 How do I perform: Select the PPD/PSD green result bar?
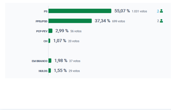(70, 21)
